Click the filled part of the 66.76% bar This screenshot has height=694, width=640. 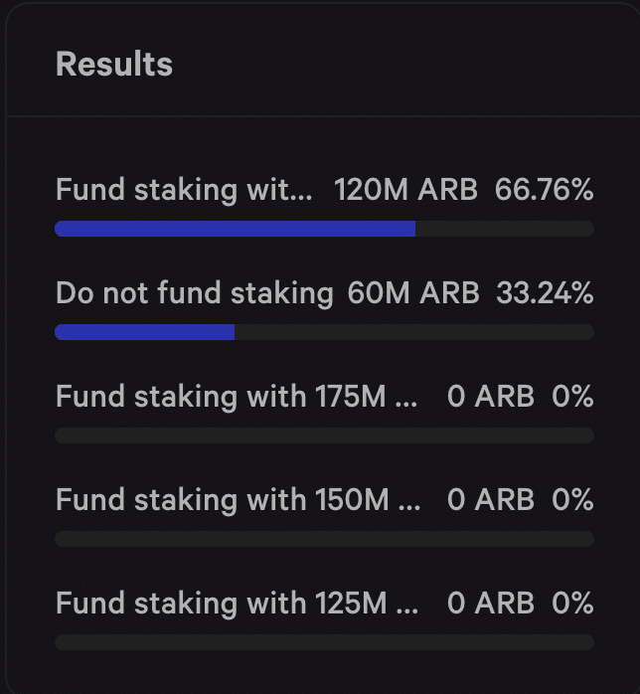coord(235,229)
